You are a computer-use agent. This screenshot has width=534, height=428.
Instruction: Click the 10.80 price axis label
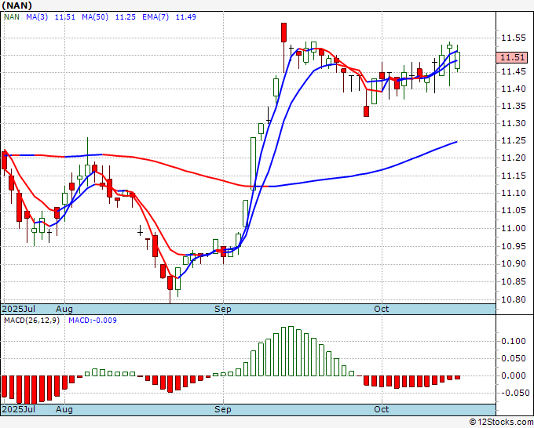point(514,300)
